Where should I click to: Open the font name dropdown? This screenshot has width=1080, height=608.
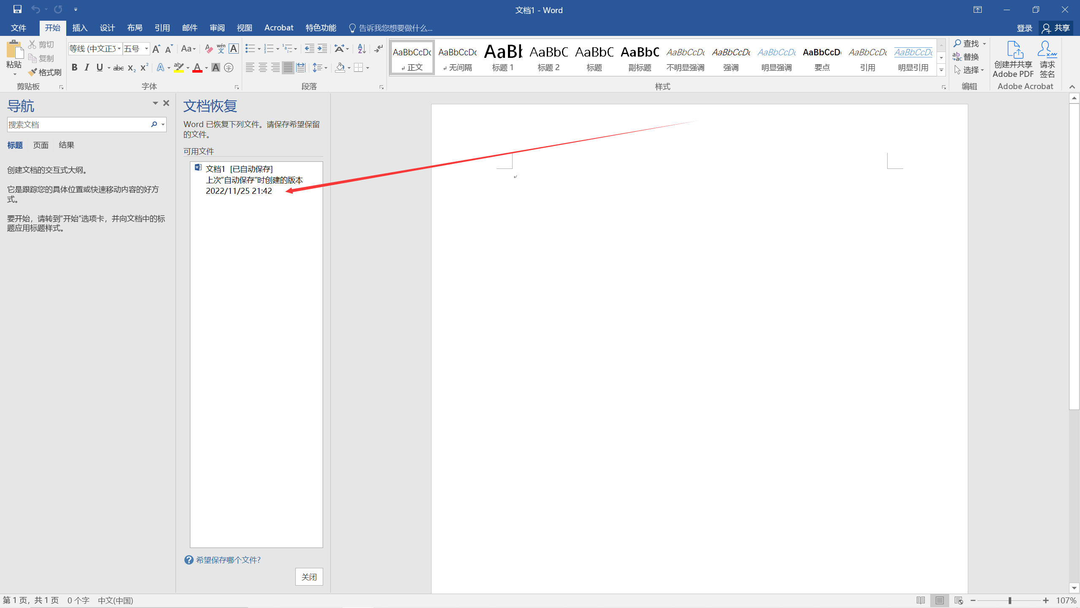click(119, 49)
